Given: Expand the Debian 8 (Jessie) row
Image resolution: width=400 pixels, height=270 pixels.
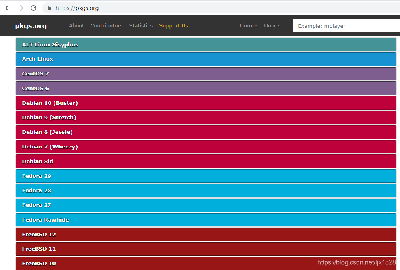Looking at the screenshot, I should tap(206, 132).
